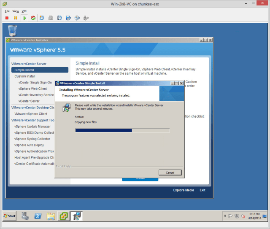Image resolution: width=270 pixels, height=229 pixels.
Task: Open the VM menu
Action: point(24,11)
